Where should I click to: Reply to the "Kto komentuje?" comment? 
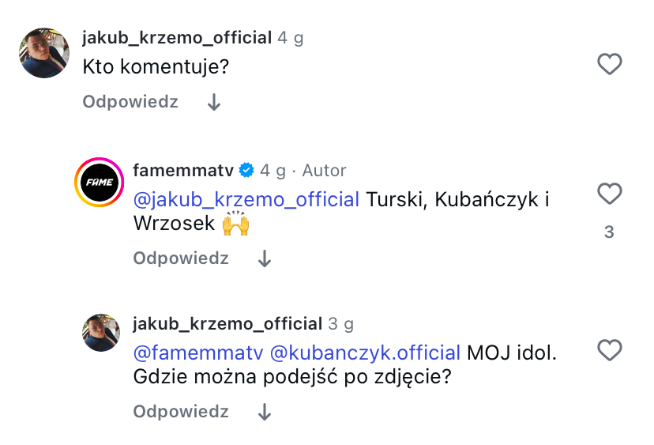click(x=130, y=102)
